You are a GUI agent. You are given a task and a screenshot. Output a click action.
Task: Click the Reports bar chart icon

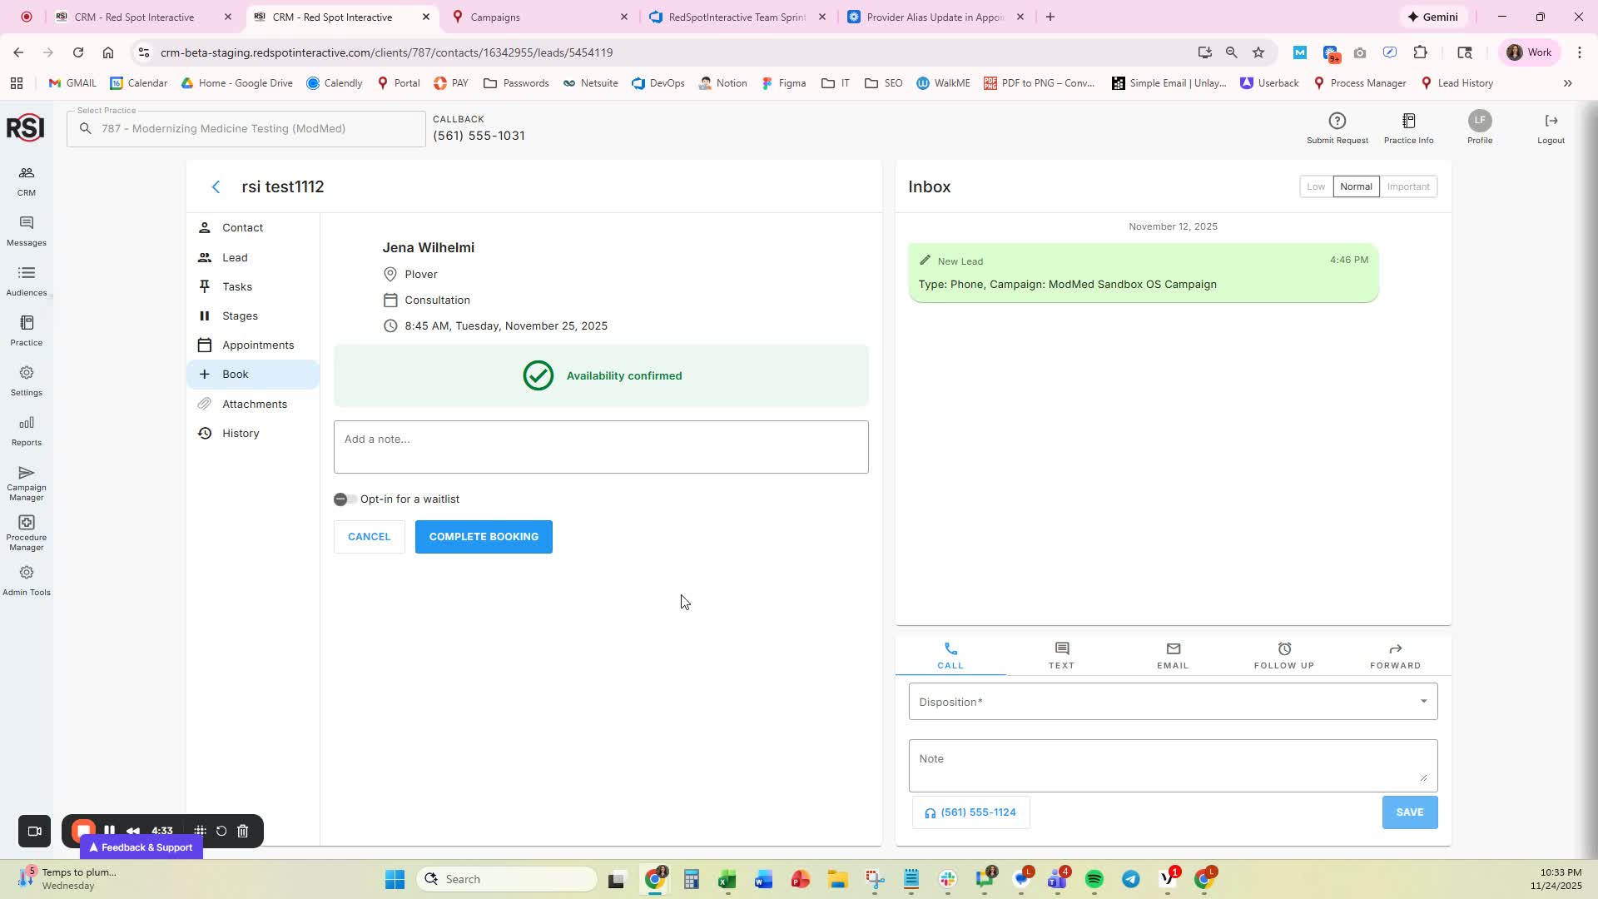26,424
